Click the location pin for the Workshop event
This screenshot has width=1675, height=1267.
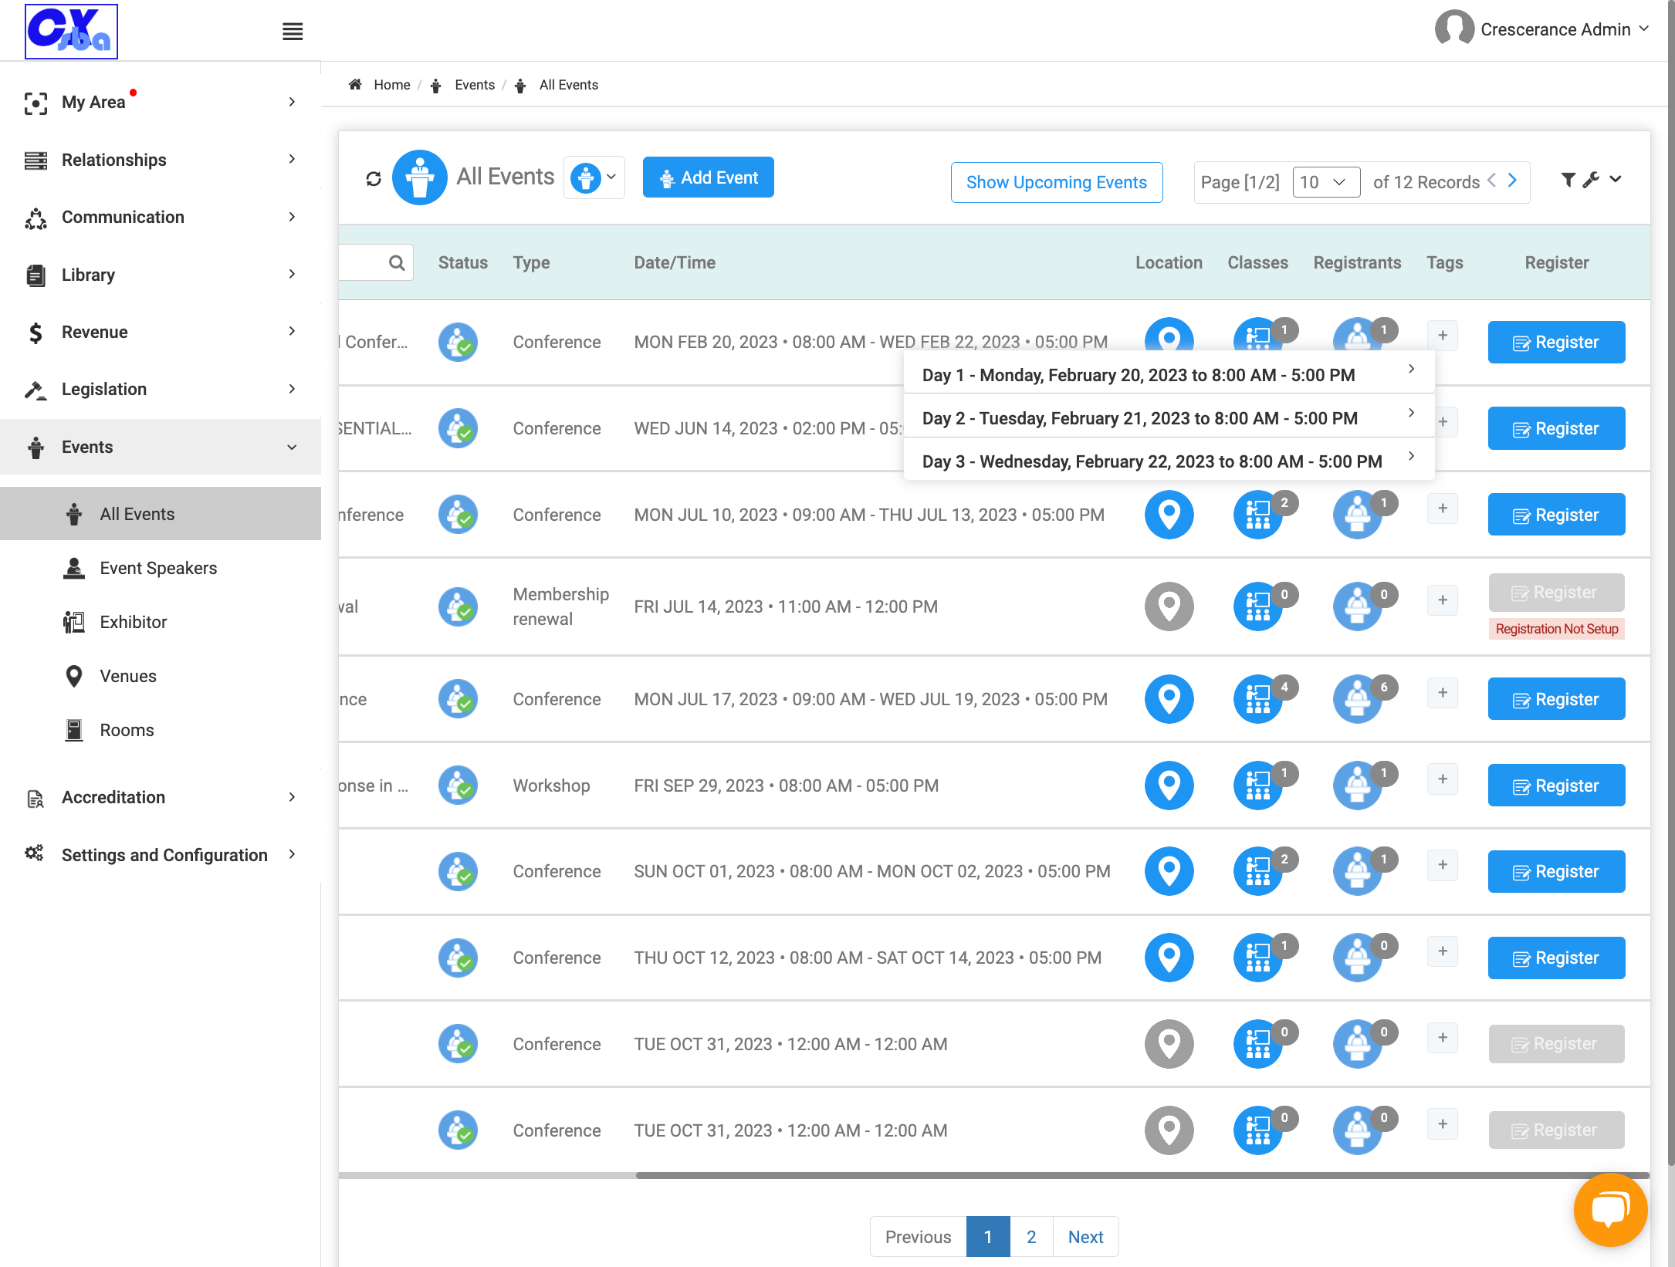click(x=1169, y=786)
